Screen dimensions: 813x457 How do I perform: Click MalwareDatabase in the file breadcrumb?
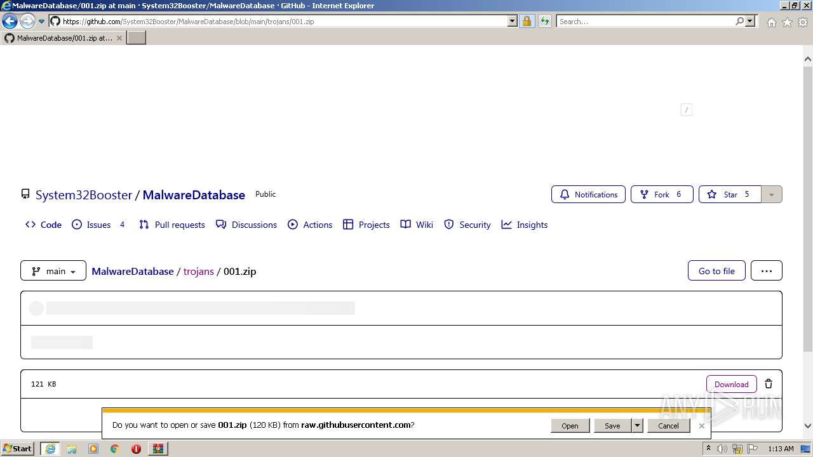[x=133, y=271]
